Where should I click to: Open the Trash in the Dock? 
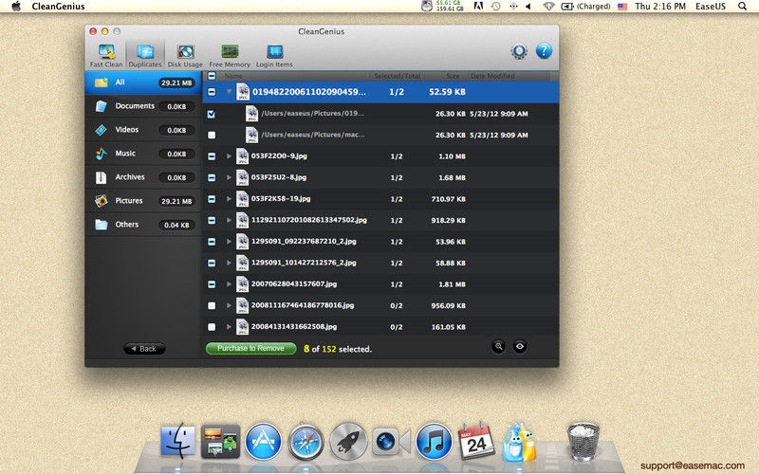(583, 441)
